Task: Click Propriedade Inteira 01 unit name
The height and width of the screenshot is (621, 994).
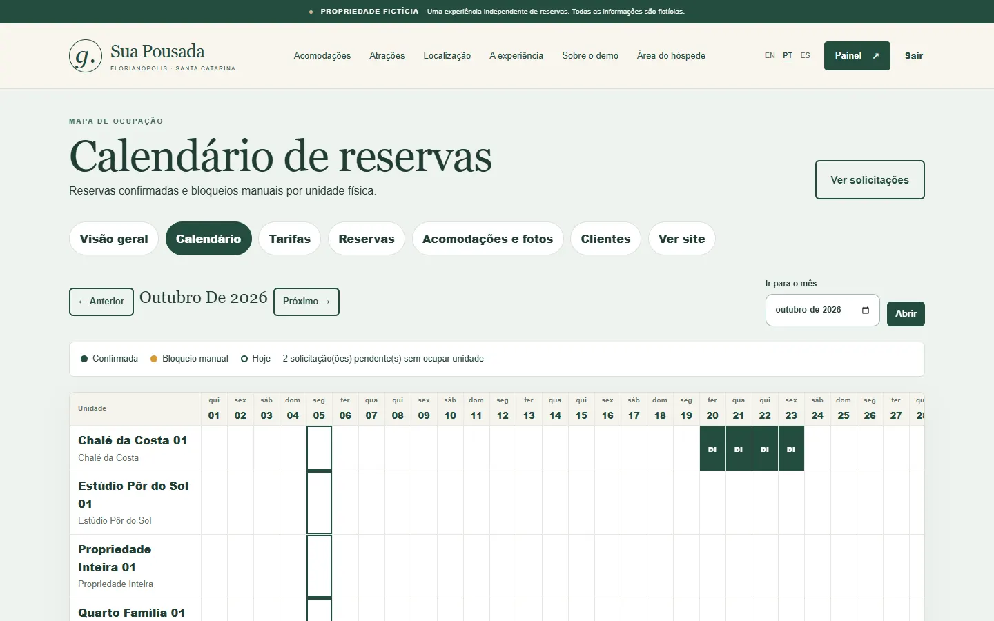Action: pos(115,558)
